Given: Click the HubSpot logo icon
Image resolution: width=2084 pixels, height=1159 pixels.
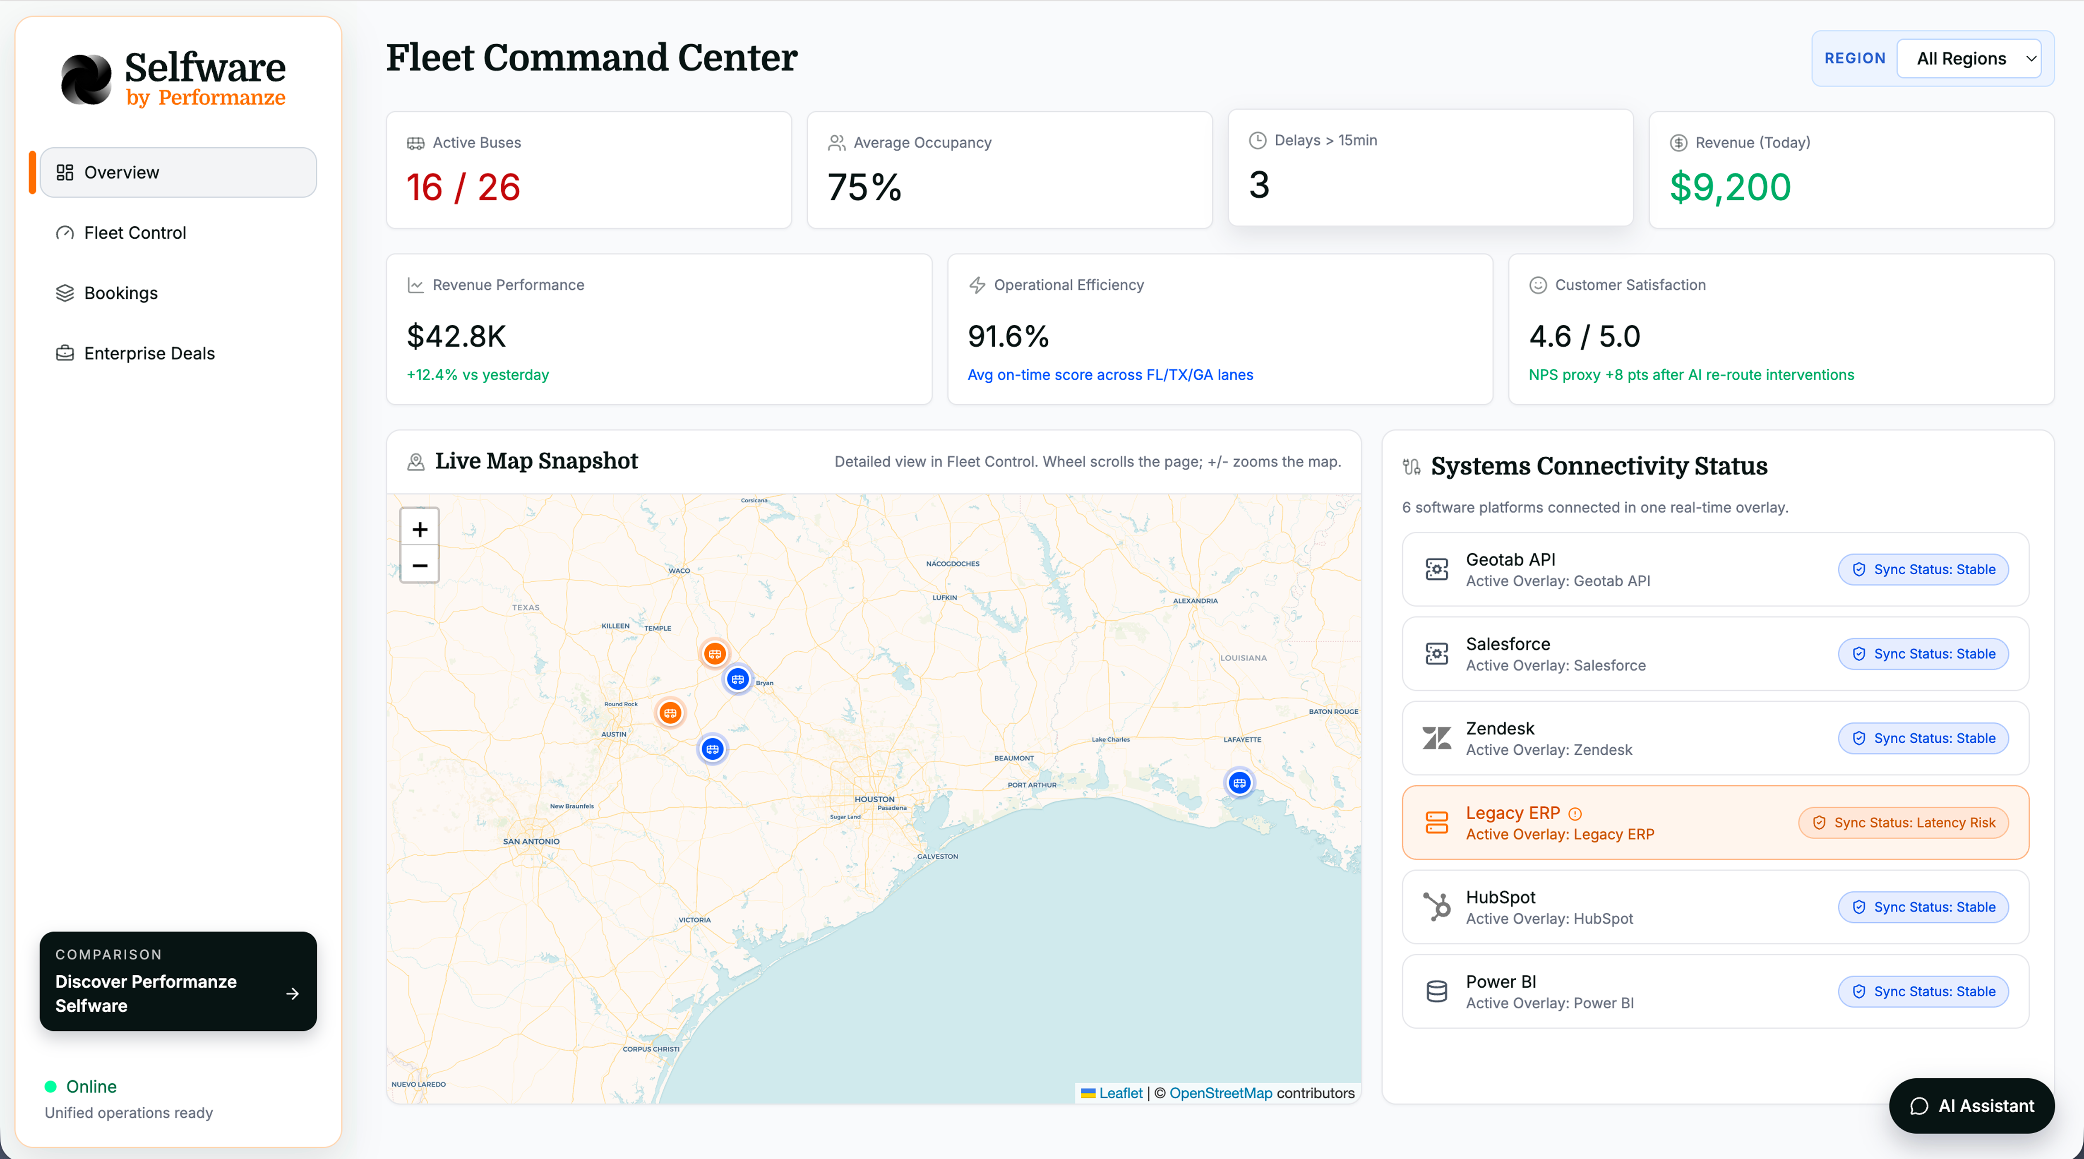Looking at the screenshot, I should pyautogui.click(x=1436, y=907).
